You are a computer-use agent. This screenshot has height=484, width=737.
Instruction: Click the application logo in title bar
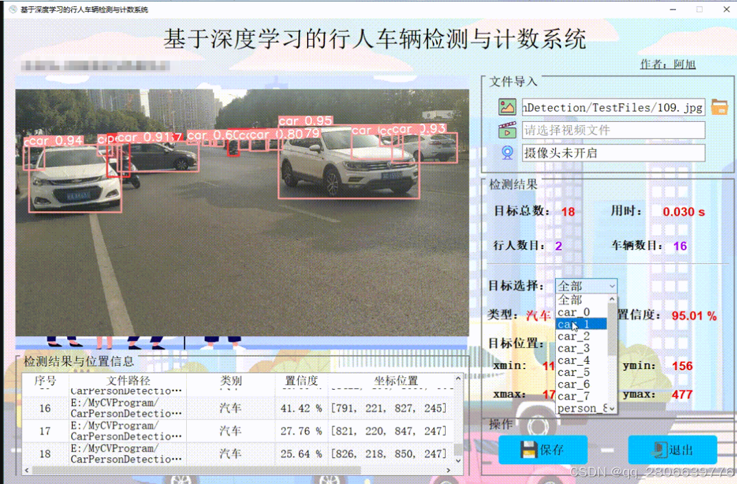click(x=12, y=10)
